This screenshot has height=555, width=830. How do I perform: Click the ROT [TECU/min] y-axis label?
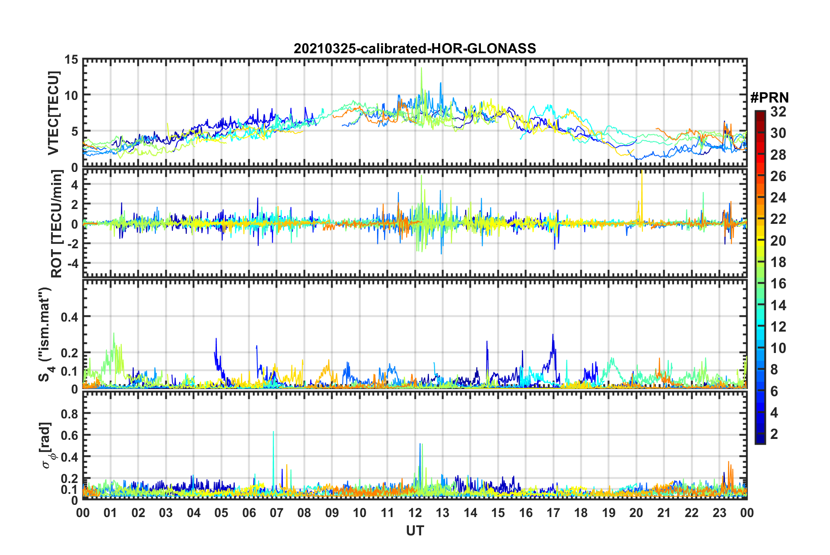coord(57,224)
